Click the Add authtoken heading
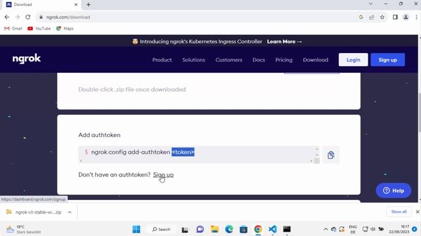The height and width of the screenshot is (236, 421). (99, 135)
